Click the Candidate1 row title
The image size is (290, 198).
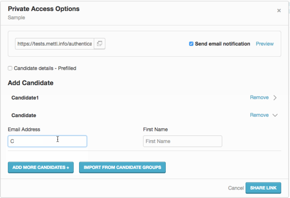(25, 98)
